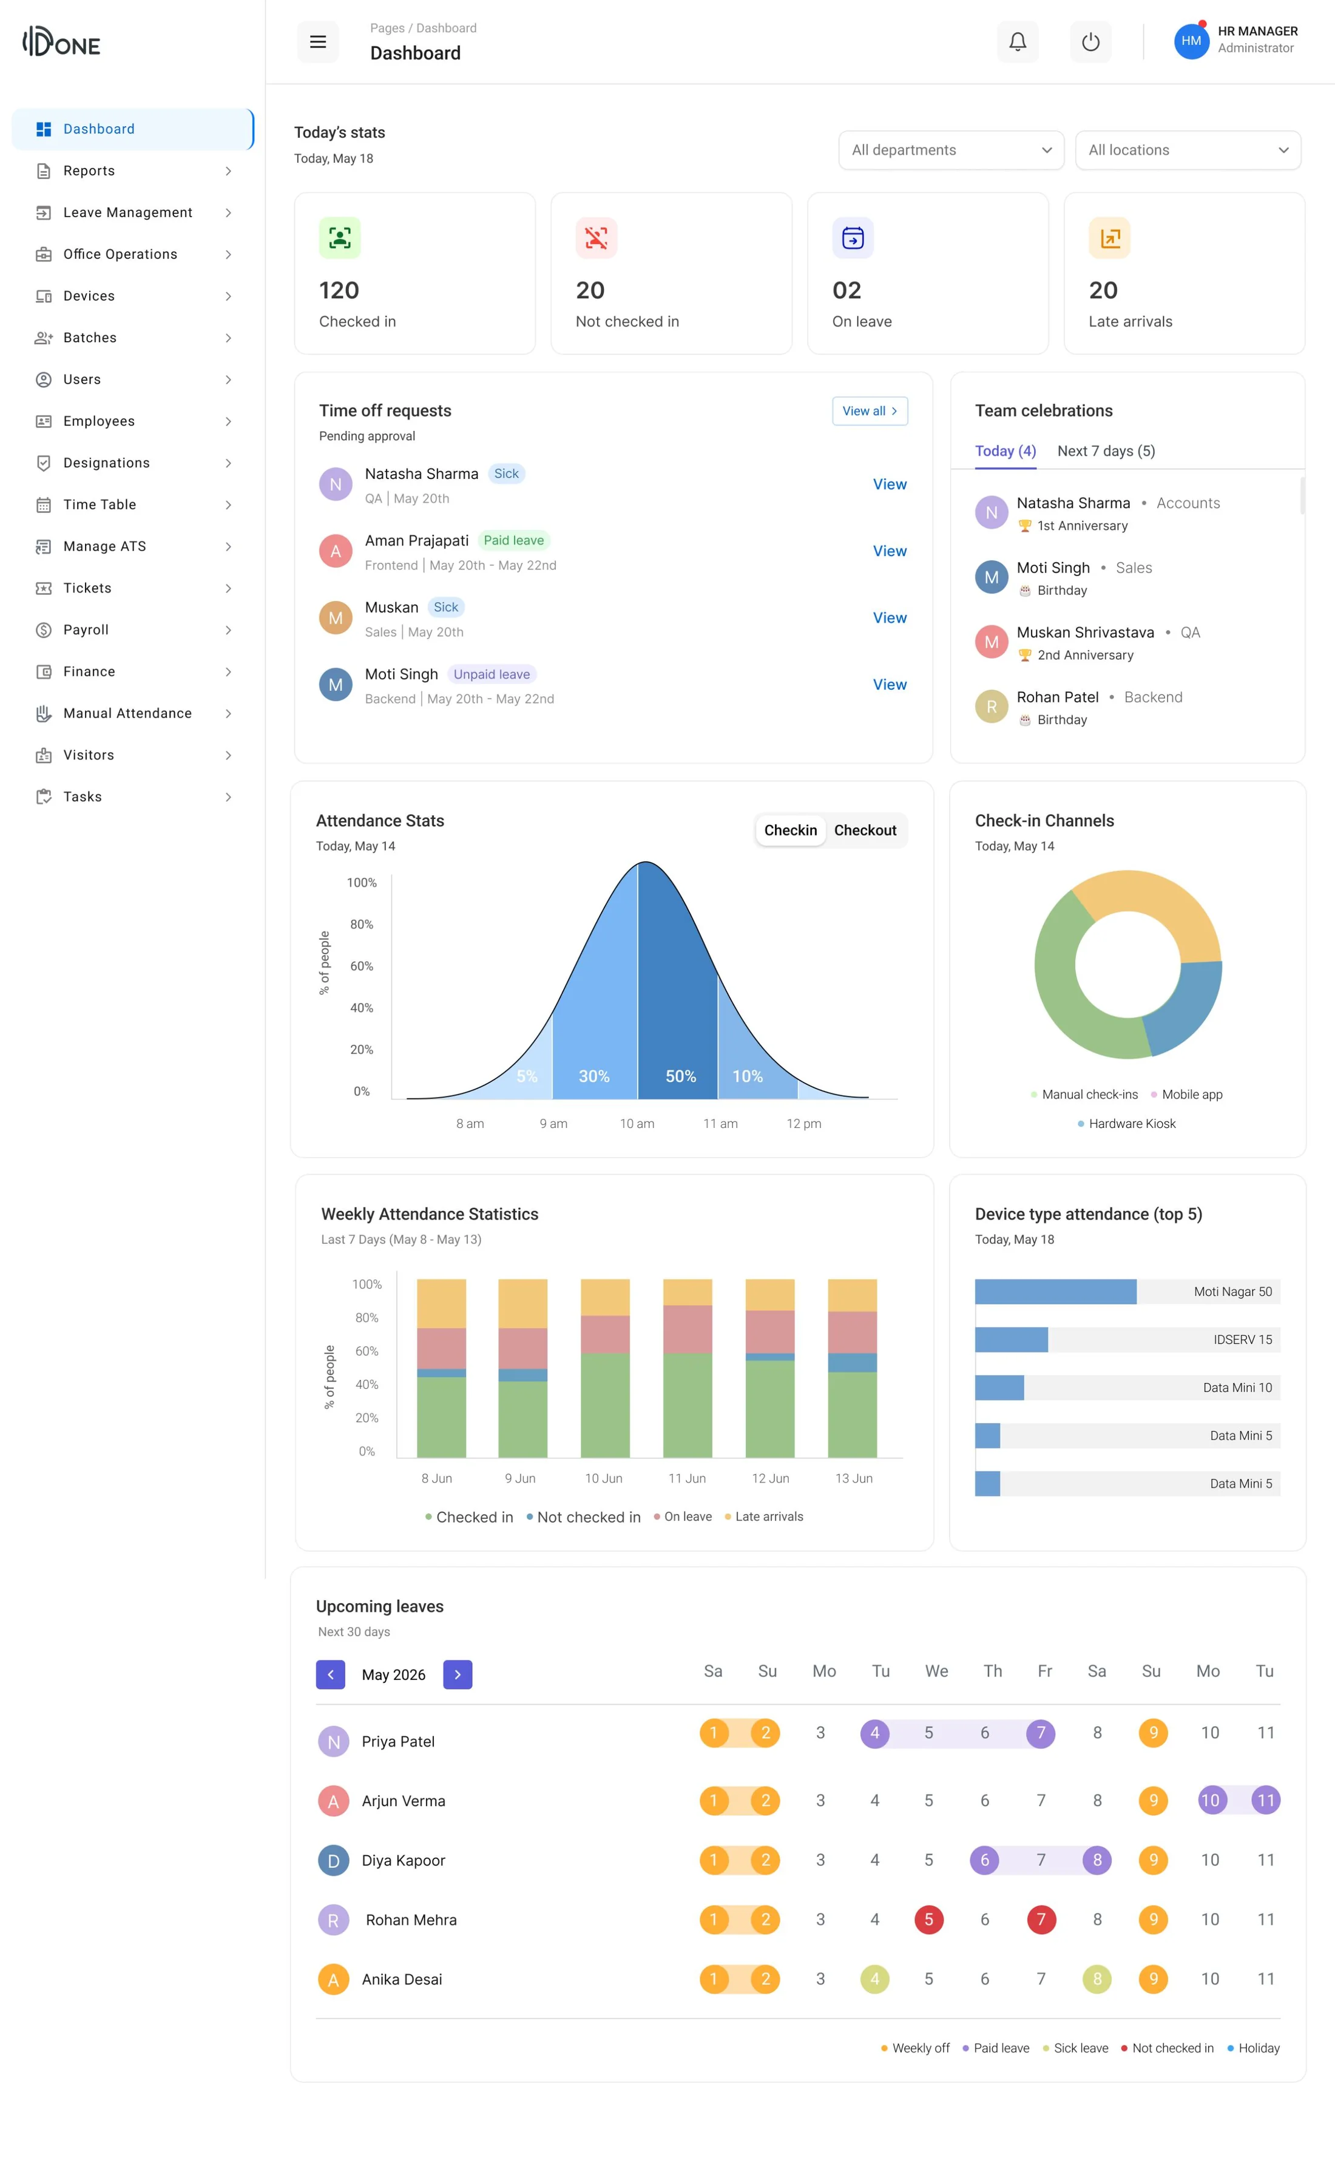
Task: Expand the Leave Management chevron
Action: (x=228, y=213)
